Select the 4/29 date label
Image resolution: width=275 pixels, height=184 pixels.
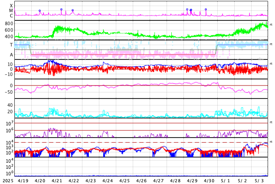point(192,181)
